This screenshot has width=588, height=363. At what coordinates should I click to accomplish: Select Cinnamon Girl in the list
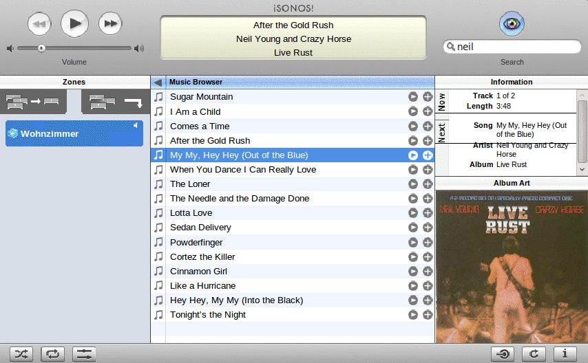tap(198, 272)
